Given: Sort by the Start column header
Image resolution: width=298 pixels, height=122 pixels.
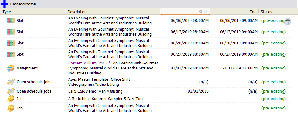Looking at the screenshot, I should 185,12.
